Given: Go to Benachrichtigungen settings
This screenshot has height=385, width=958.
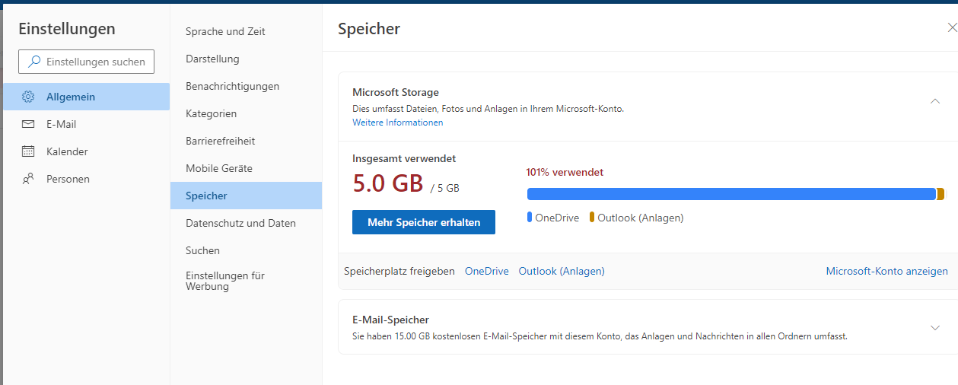Looking at the screenshot, I should [232, 86].
